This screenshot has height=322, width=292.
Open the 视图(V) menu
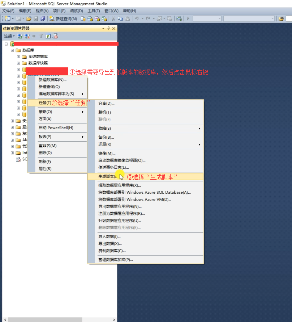pos(42,11)
